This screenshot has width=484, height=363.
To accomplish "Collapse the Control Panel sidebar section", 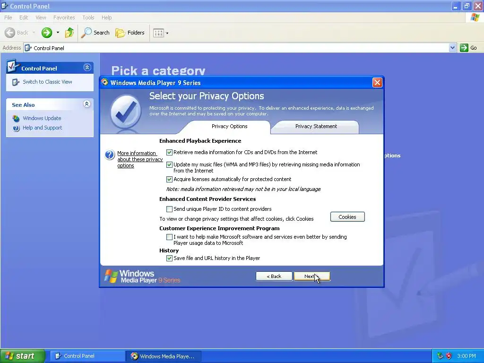I will tap(87, 67).
